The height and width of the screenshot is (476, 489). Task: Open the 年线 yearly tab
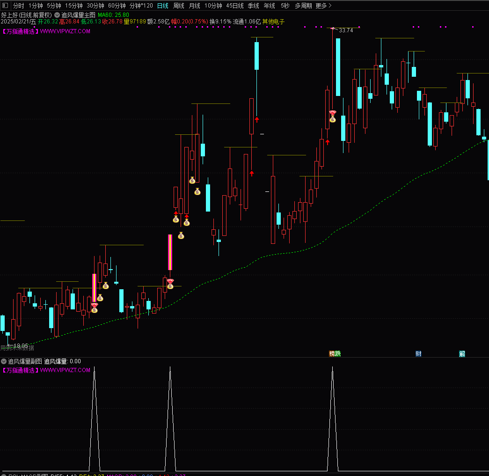270,6
